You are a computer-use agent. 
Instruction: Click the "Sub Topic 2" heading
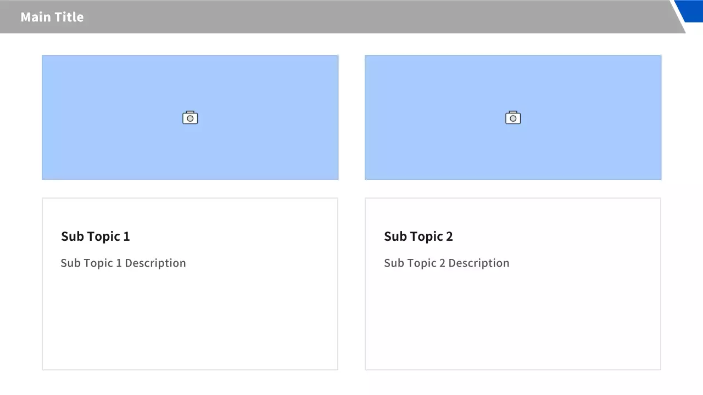[x=419, y=236]
